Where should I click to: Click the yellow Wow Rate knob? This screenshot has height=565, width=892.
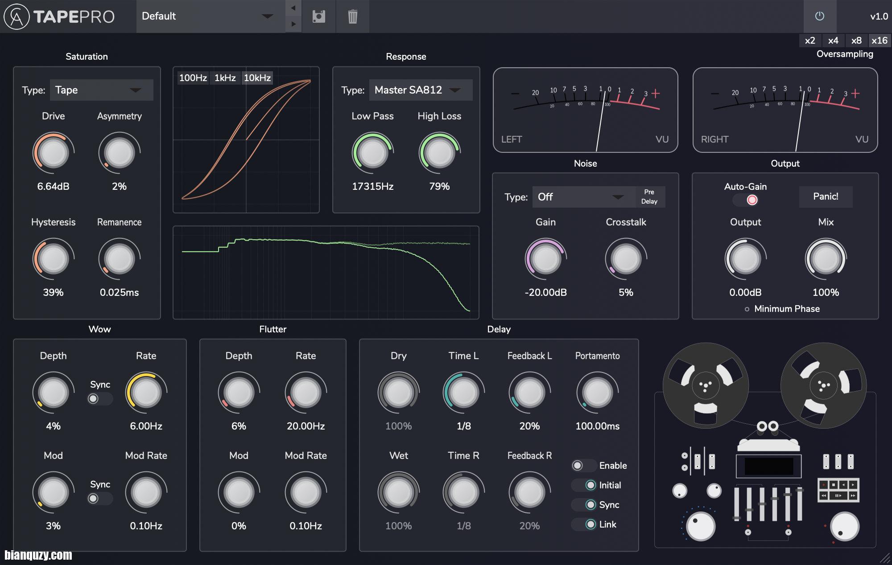pyautogui.click(x=146, y=393)
